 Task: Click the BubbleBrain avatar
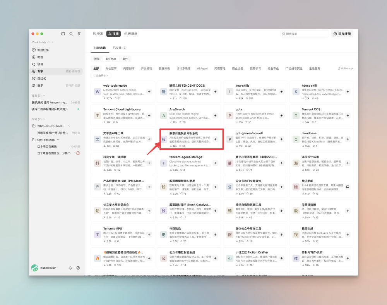tap(34, 268)
